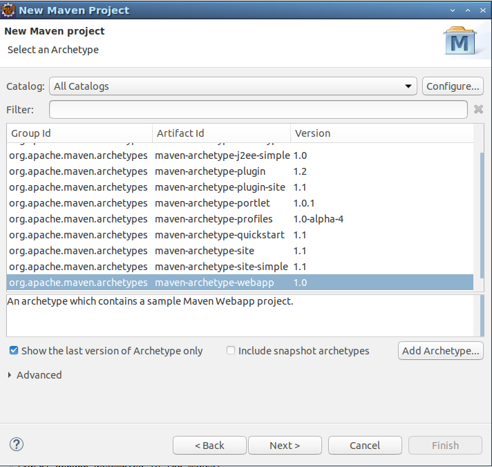Click version 1.2 cell of plugin archetype
The height and width of the screenshot is (467, 492).
tap(300, 171)
